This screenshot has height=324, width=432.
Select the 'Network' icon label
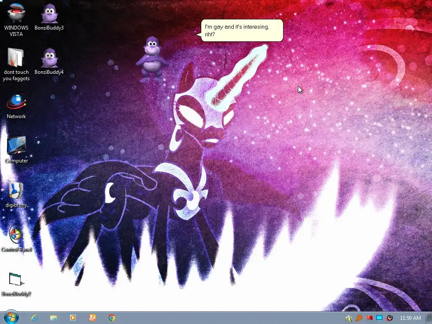coord(16,116)
